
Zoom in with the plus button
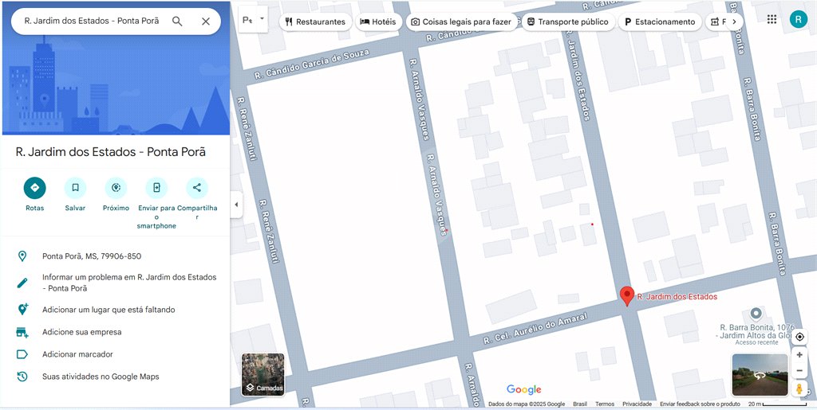coord(799,355)
